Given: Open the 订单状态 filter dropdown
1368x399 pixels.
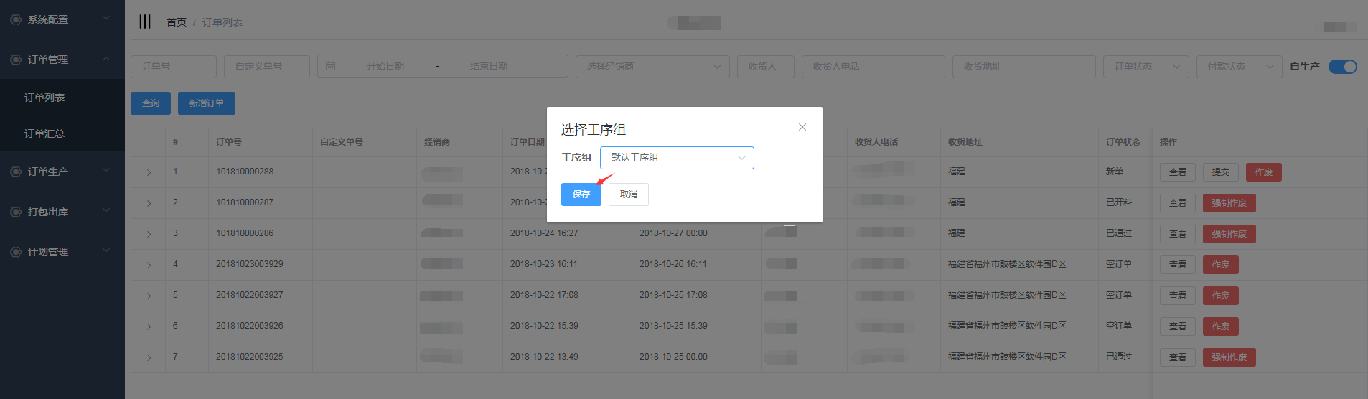Looking at the screenshot, I should pyautogui.click(x=1146, y=67).
